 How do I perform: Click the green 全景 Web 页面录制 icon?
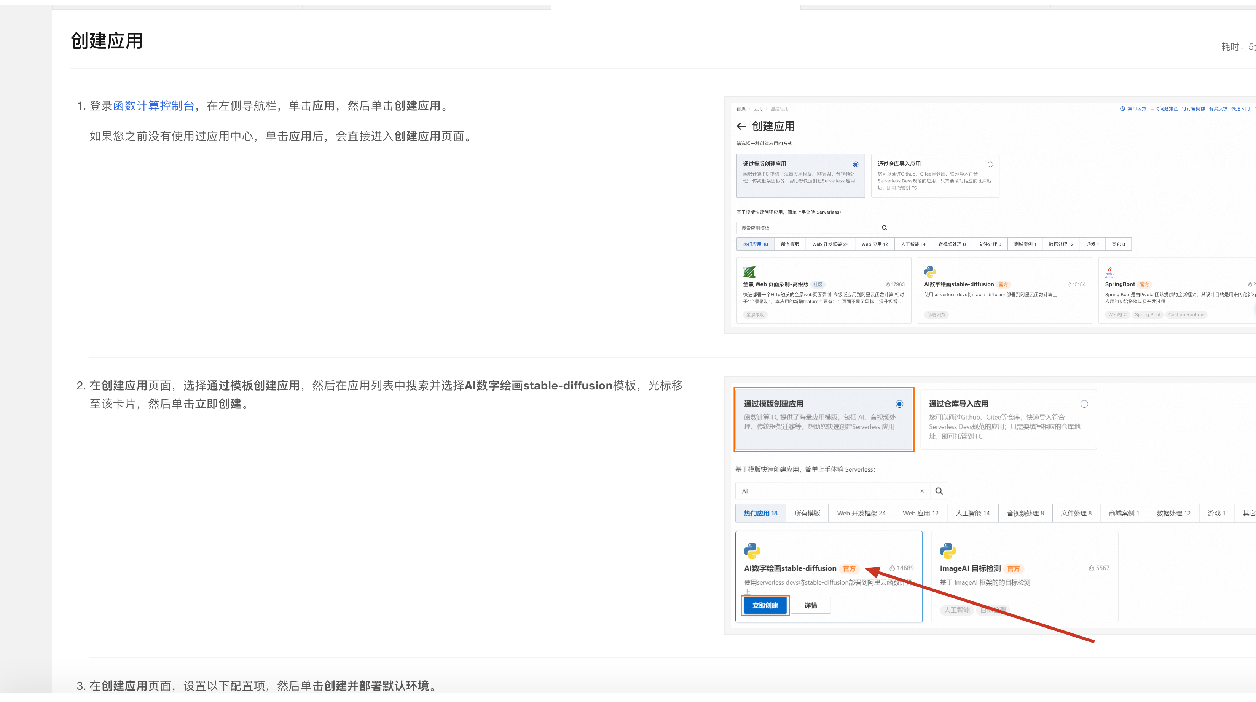[x=751, y=271]
